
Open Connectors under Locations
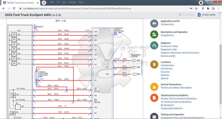[167, 69]
